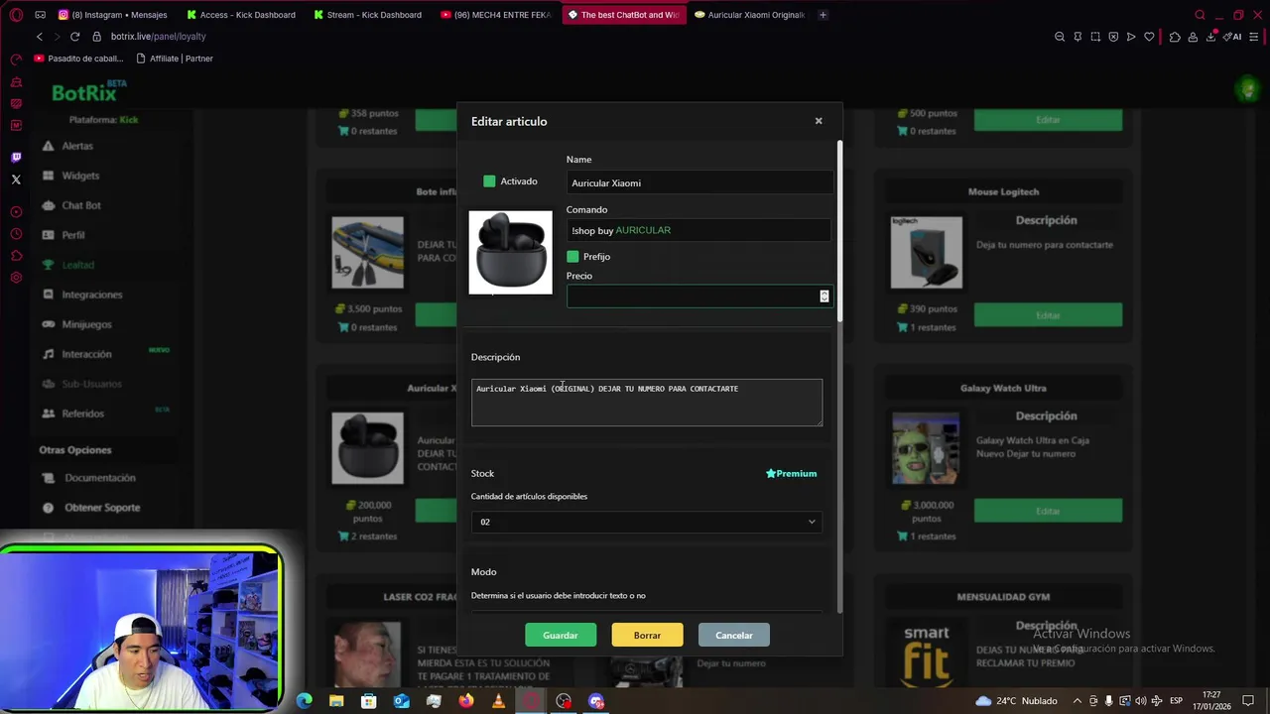Select Lealtad in the sidebar
1270x714 pixels.
click(78, 265)
